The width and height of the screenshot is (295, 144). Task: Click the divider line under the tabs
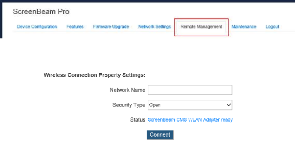(x=94, y=32)
